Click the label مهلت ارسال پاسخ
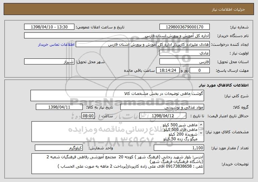The height and width of the screenshot is (182, 258). pyautogui.click(x=232, y=71)
